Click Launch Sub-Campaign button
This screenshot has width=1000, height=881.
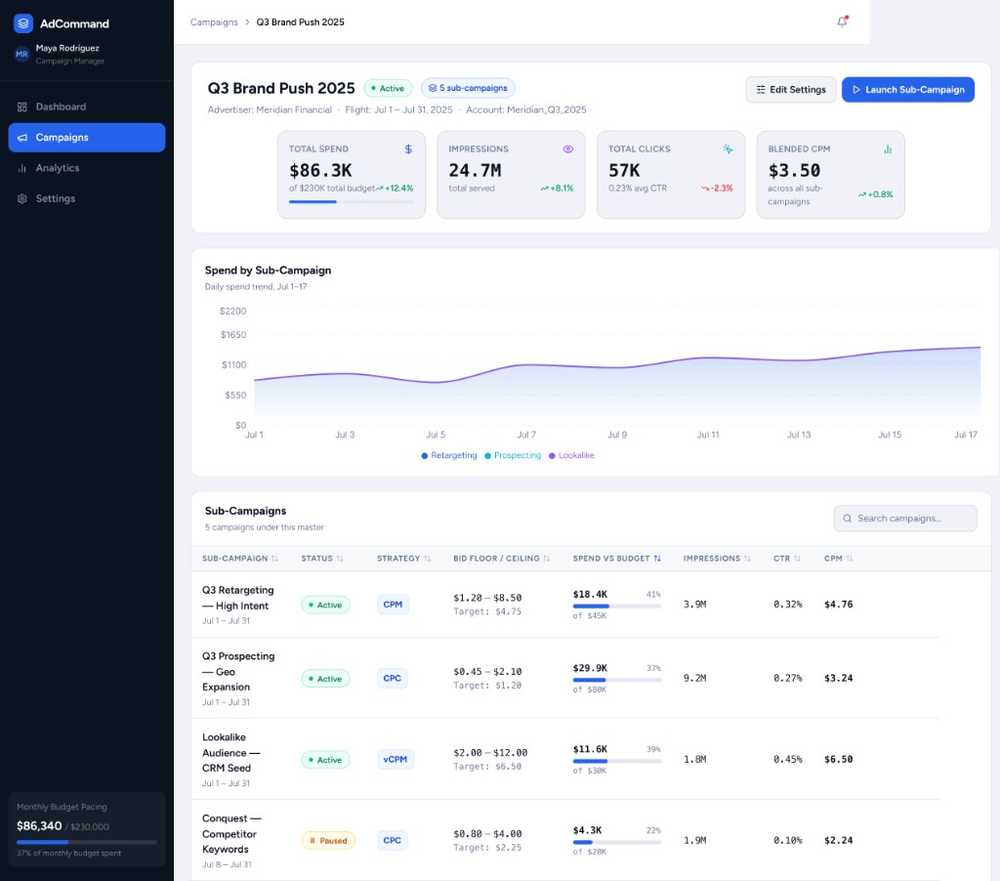point(907,89)
